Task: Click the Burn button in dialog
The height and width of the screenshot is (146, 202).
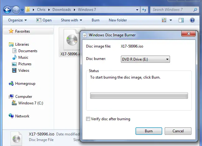Action: [149, 131]
